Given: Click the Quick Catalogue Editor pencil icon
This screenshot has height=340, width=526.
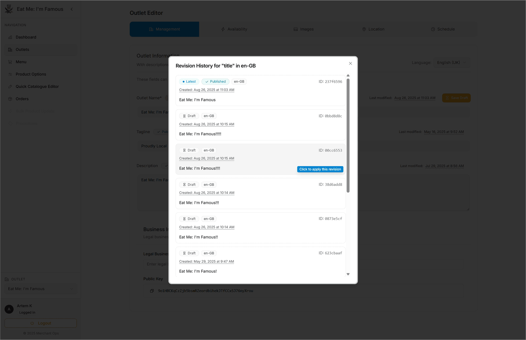Looking at the screenshot, I should (x=10, y=86).
